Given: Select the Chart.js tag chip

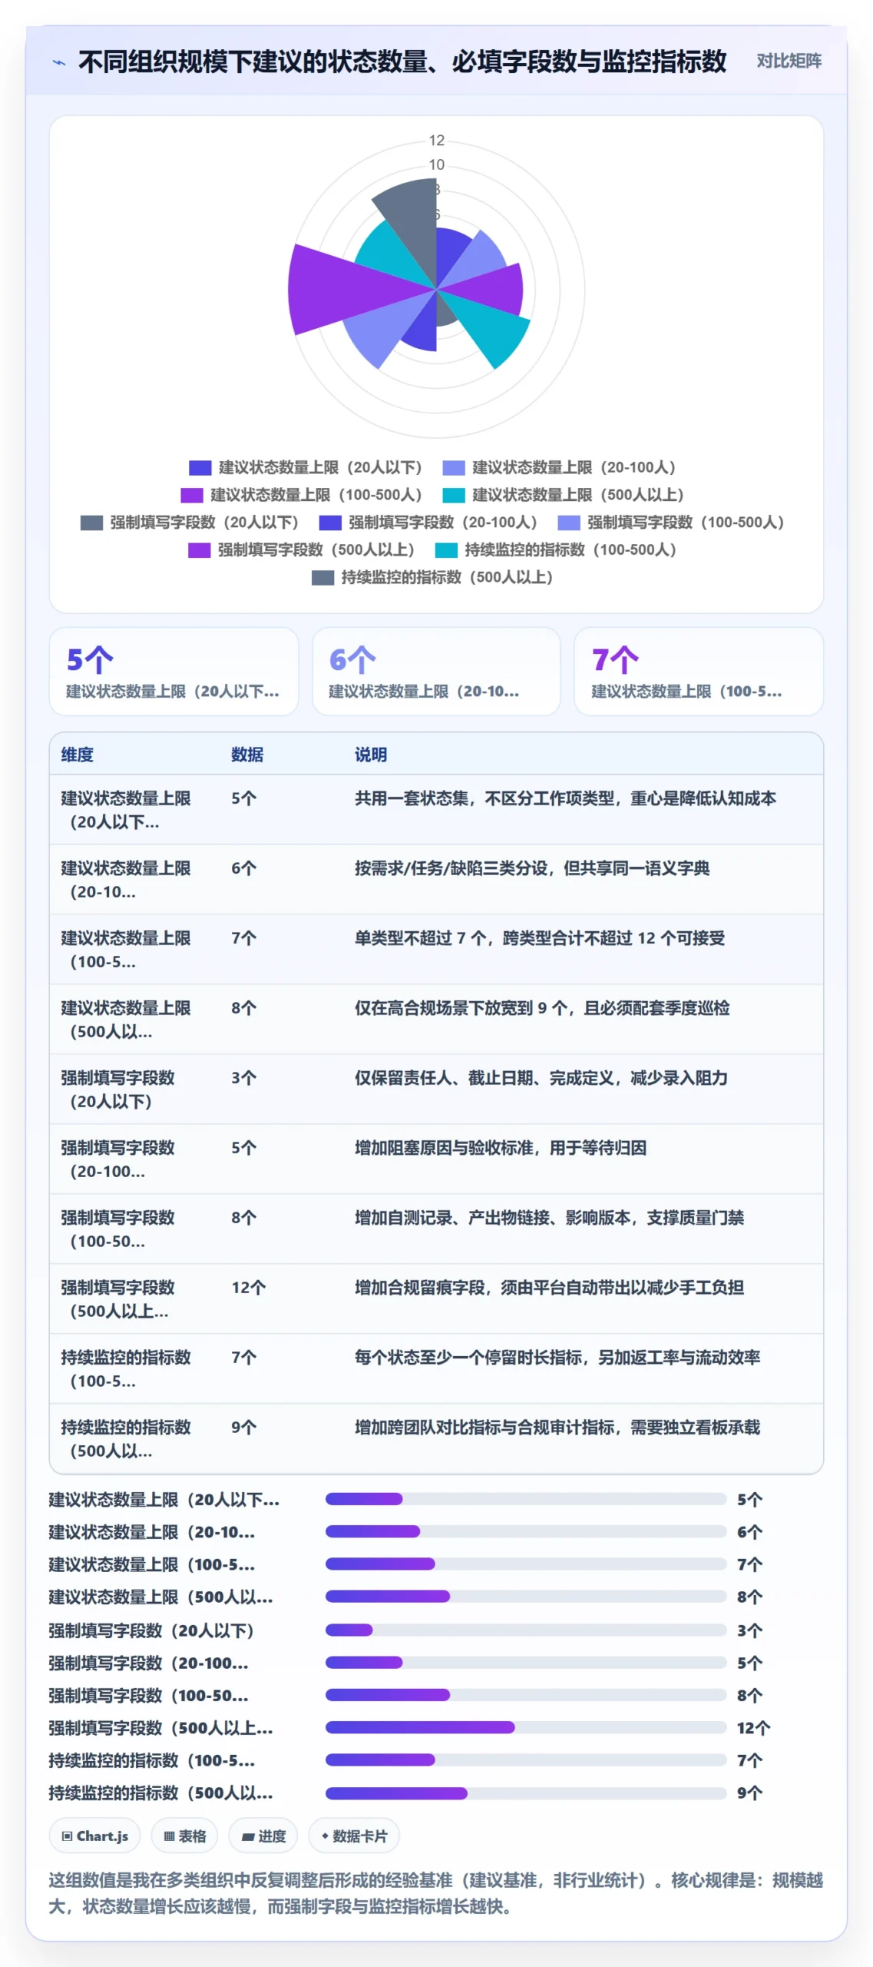Looking at the screenshot, I should 95,1836.
